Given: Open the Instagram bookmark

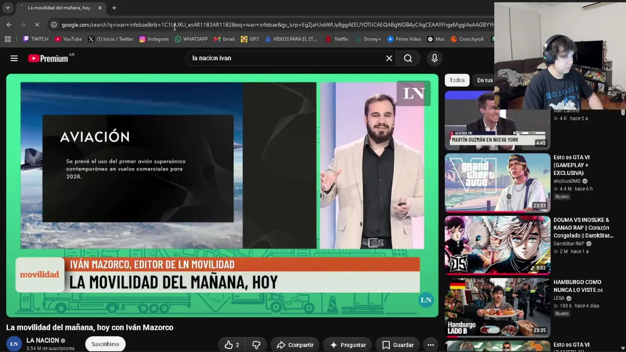Looking at the screenshot, I should [x=154, y=39].
